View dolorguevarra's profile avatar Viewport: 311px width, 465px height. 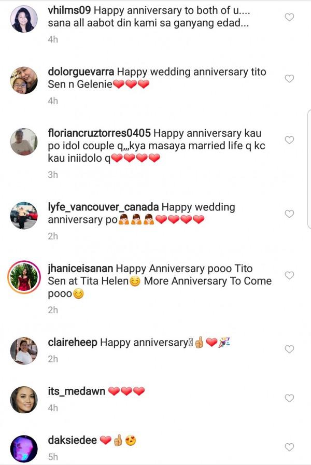(x=24, y=80)
